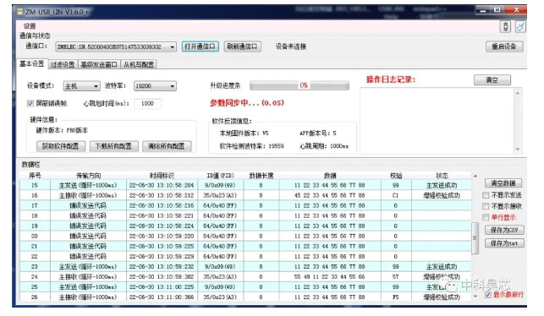The image size is (544, 316).
Task: Select row number 15 in data table
Action: pyautogui.click(x=35, y=185)
